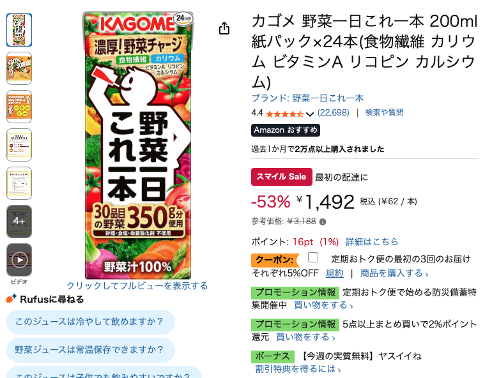Select the second product thumbnail

[19, 68]
